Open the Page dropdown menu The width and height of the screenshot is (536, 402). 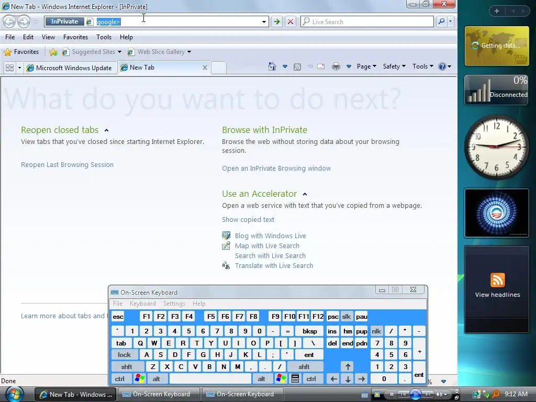(x=366, y=66)
